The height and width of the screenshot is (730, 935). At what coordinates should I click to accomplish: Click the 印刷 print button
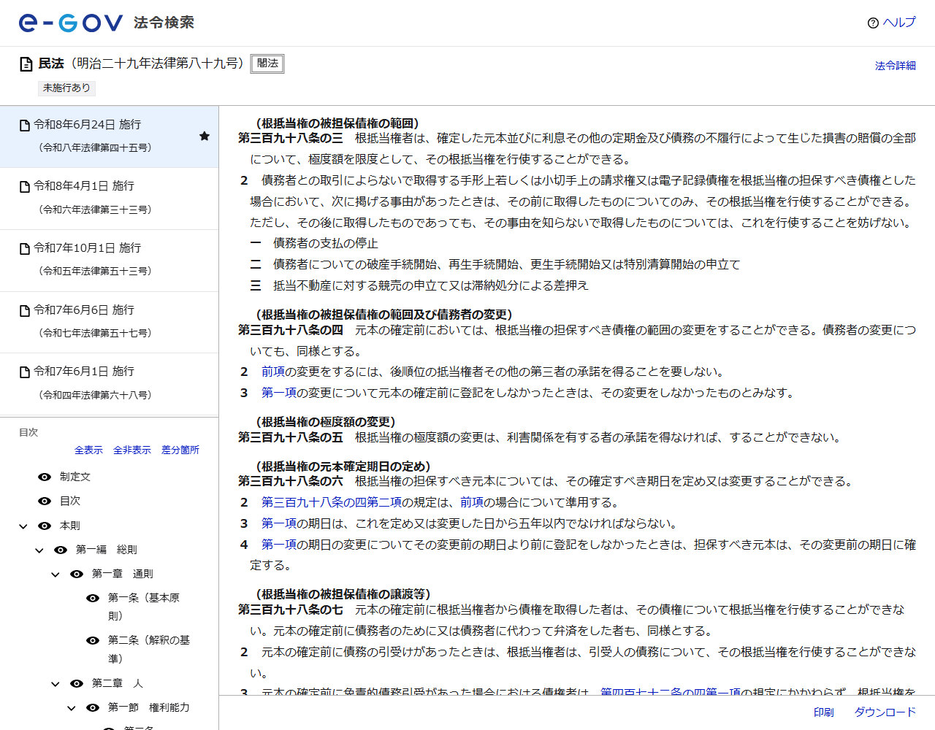[823, 712]
